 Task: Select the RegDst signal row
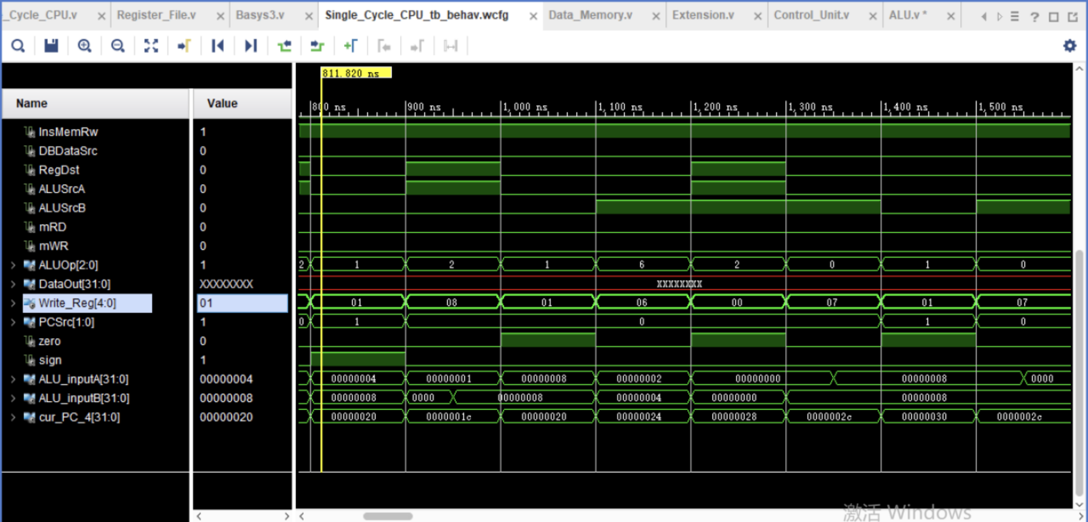[x=59, y=170]
